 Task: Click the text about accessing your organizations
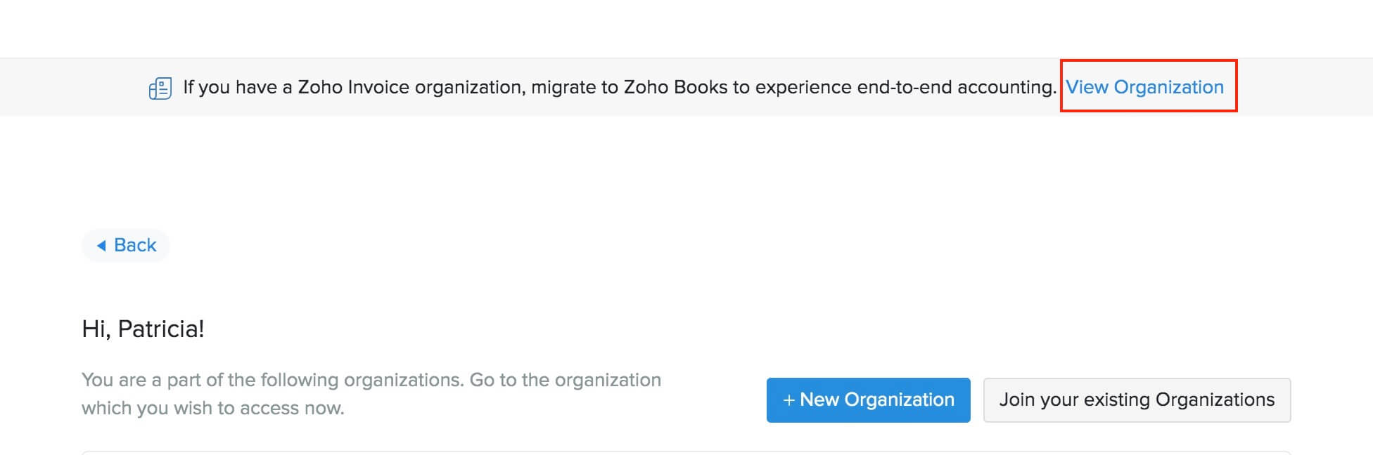(371, 393)
